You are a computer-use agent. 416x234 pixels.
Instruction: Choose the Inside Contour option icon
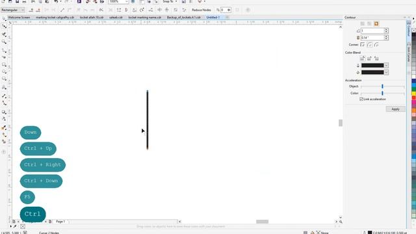[x=369, y=23]
